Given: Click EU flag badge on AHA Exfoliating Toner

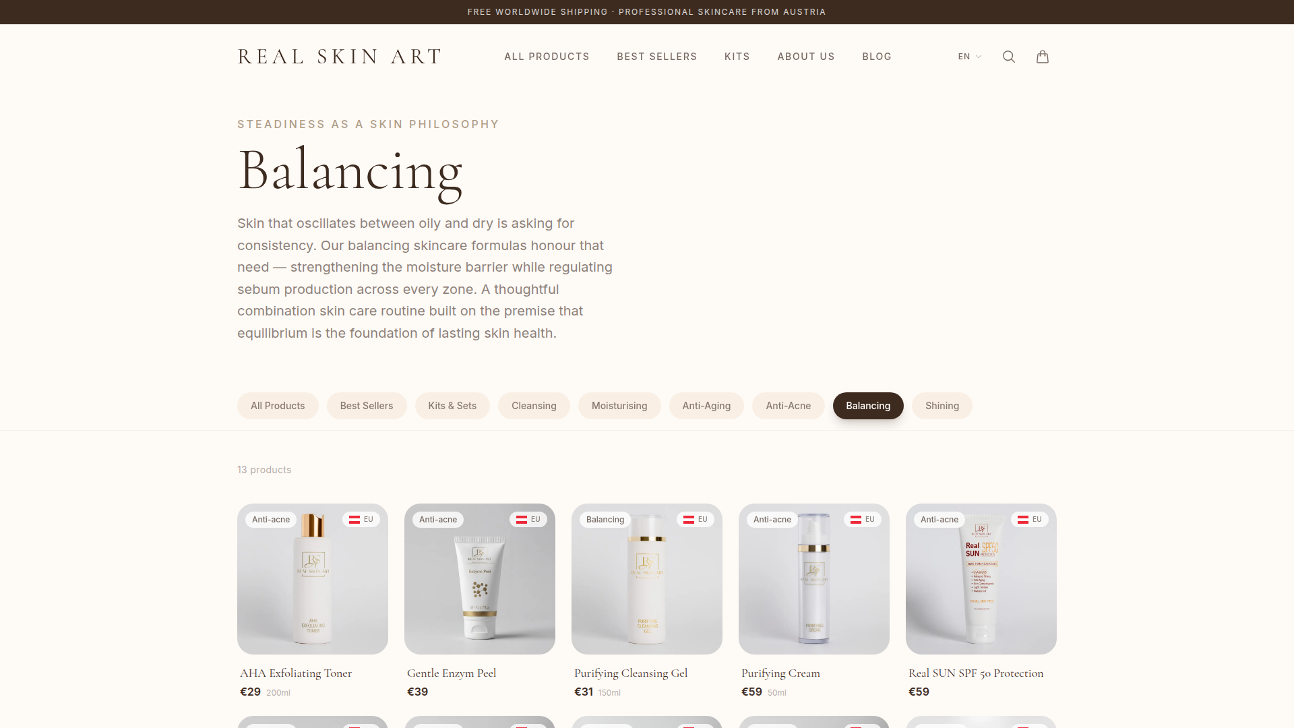Looking at the screenshot, I should pyautogui.click(x=361, y=519).
